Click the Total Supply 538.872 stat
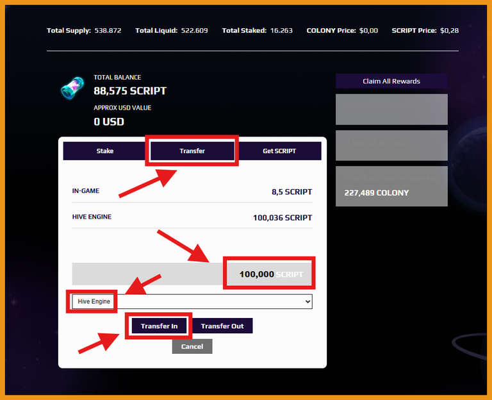 point(84,31)
